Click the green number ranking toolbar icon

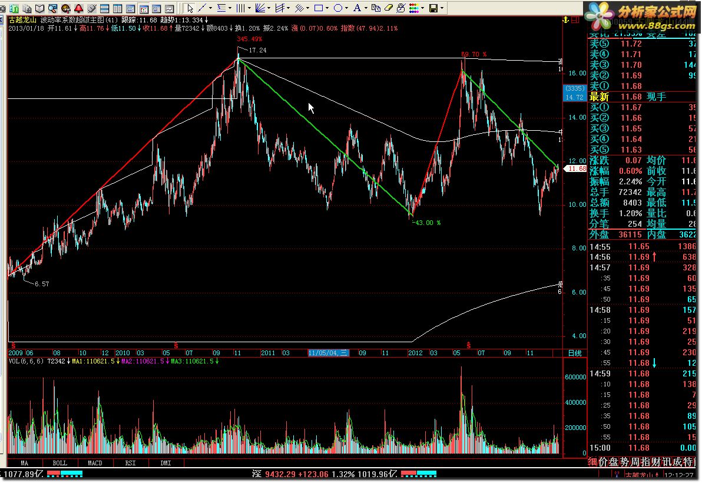click(14, 8)
